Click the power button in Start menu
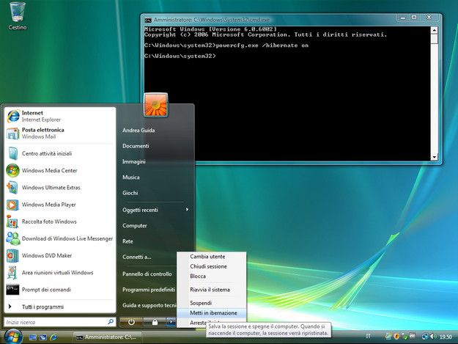Viewport: 458px width, 344px height. [131, 322]
